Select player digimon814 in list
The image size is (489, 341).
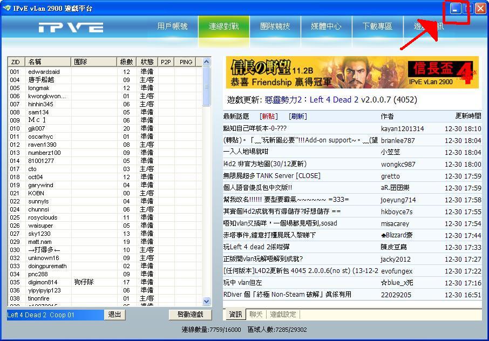pyautogui.click(x=43, y=282)
